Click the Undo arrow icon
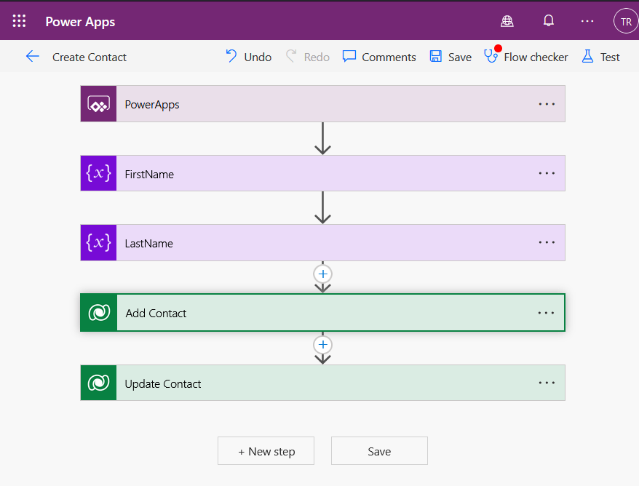The height and width of the screenshot is (486, 639). tap(231, 56)
